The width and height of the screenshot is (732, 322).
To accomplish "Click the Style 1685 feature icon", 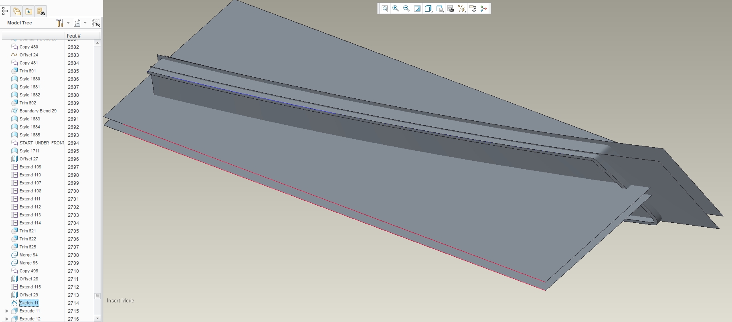I will tap(14, 135).
